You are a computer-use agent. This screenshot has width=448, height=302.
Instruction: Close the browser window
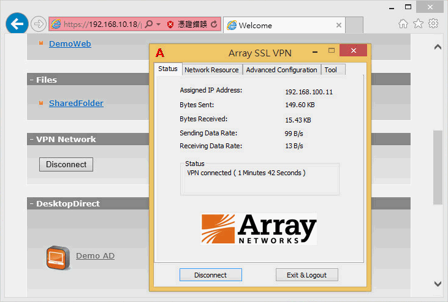pos(430,7)
